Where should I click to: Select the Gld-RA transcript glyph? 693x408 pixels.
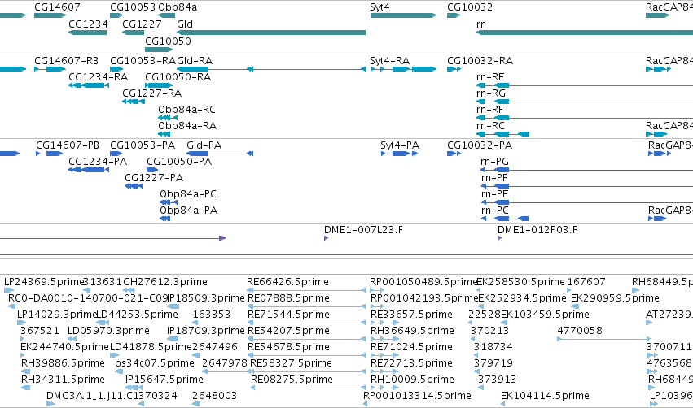[x=271, y=69]
